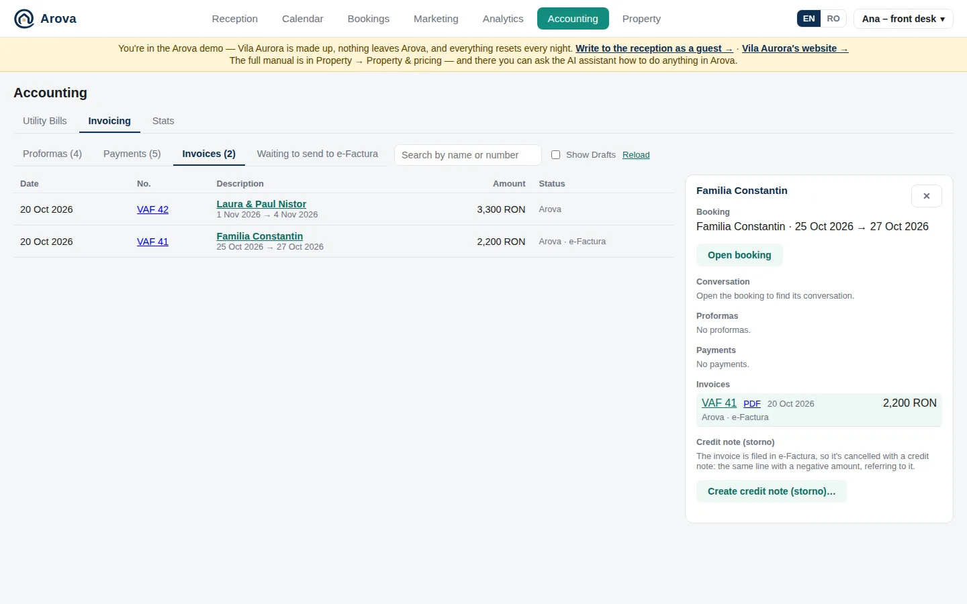
Task: Click the 3,300 RON amount cell
Action: pos(501,209)
